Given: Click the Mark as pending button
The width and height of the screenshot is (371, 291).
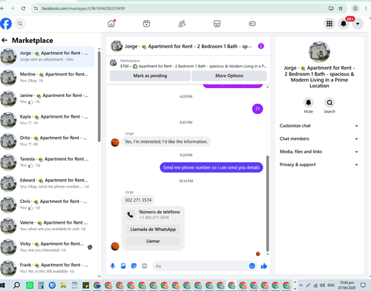Looking at the screenshot, I should coord(150,76).
